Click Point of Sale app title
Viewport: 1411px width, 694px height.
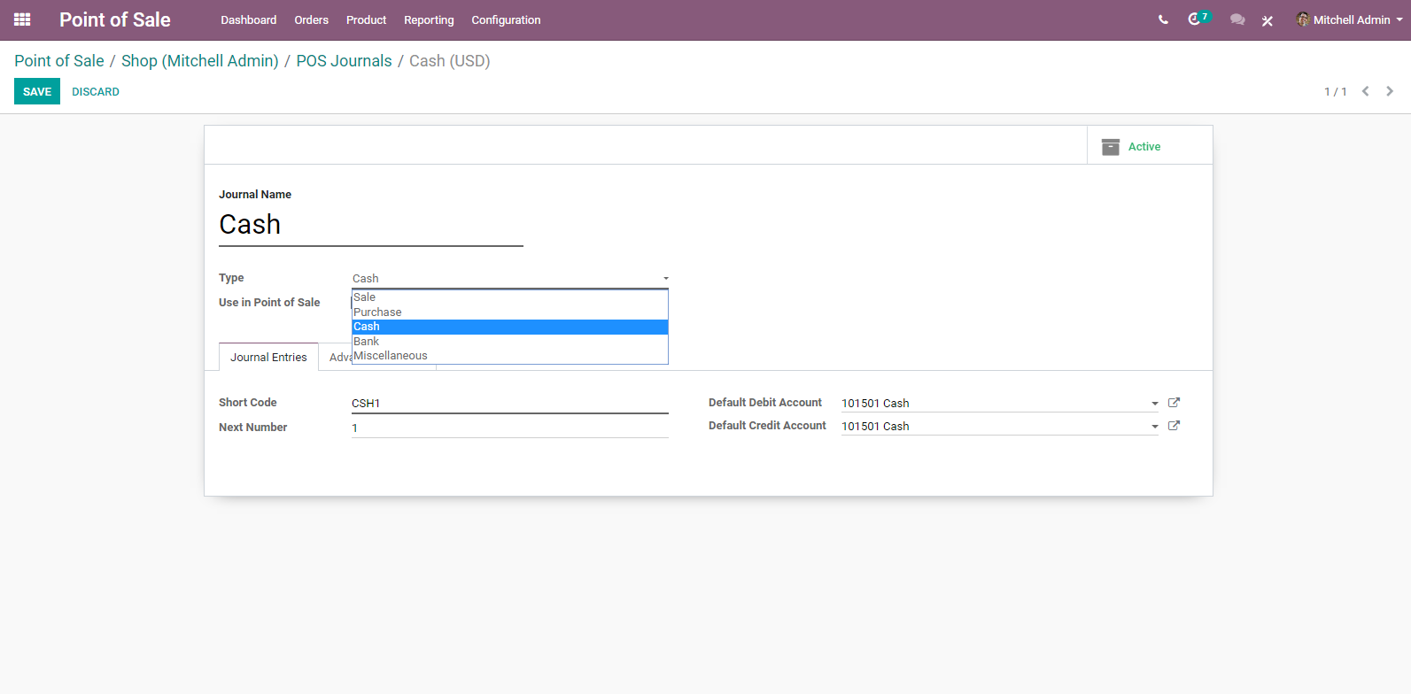(115, 19)
